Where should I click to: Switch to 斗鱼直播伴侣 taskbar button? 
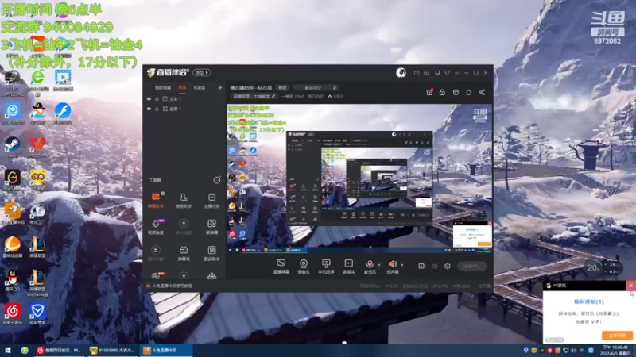tap(165, 351)
